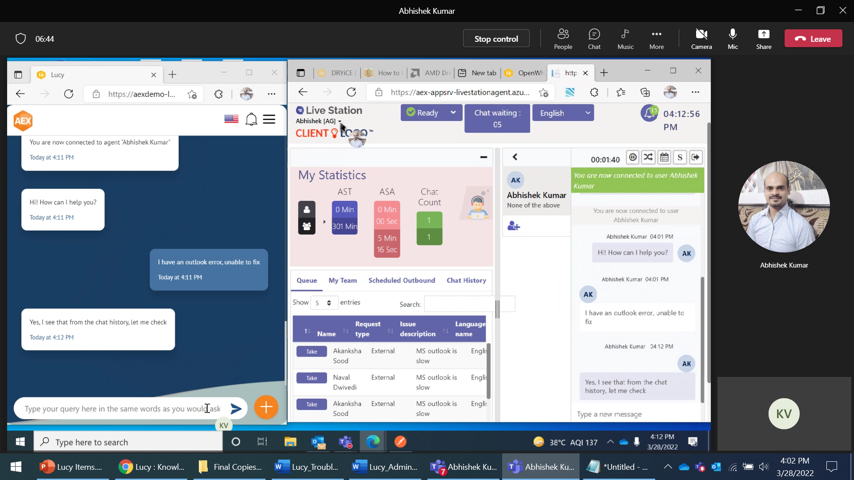Switch statistics to team view icon
854x480 pixels.
click(x=306, y=227)
